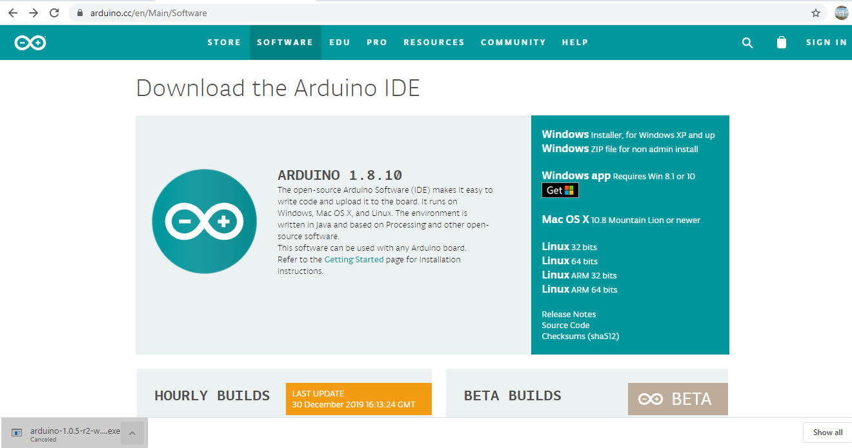Screen dimensions: 852x448
Task: Click the Get it from Microsoft badge
Action: (x=560, y=190)
